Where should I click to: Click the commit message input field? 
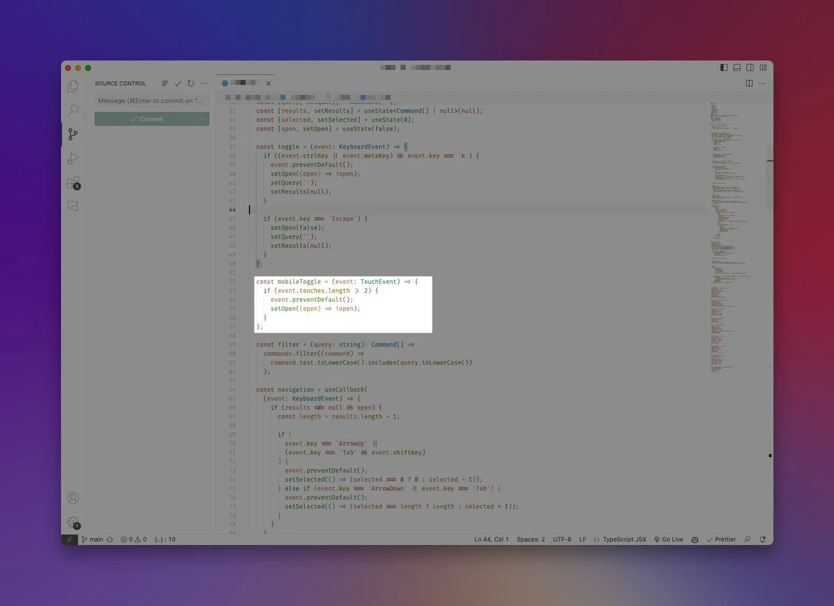(152, 101)
